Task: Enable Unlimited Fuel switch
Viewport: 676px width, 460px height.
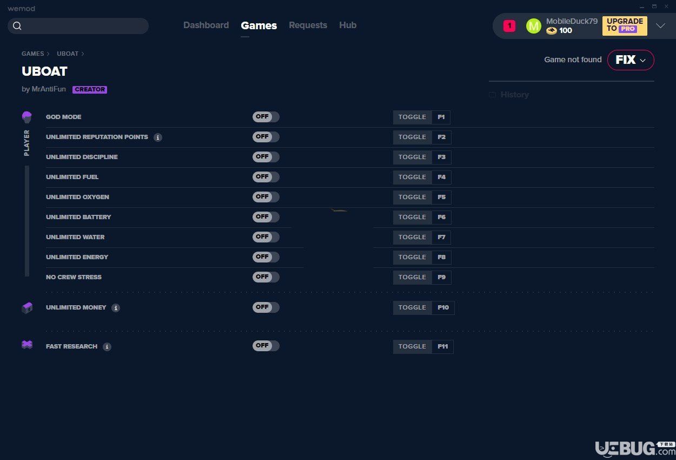Action: pos(266,177)
